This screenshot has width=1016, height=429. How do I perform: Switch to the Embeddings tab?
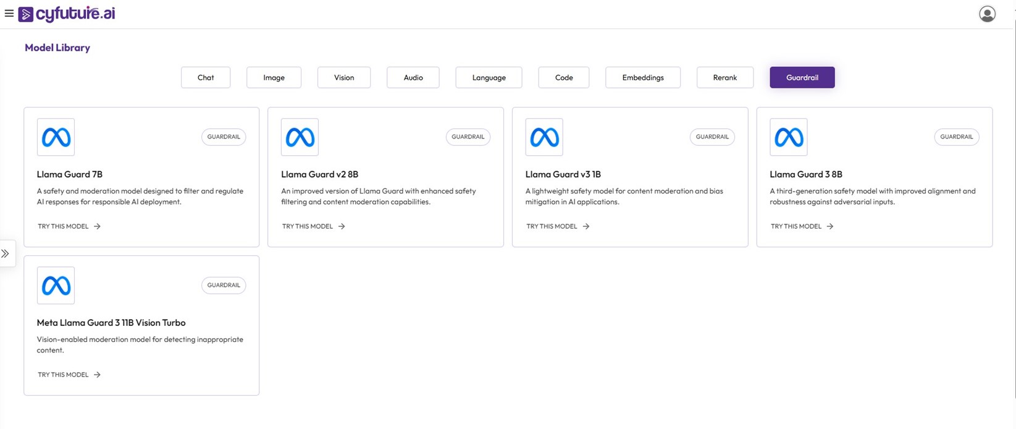click(643, 77)
